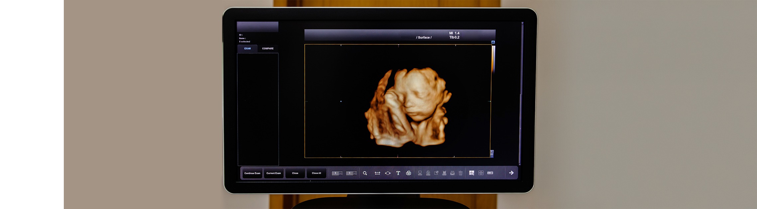The image size is (757, 209).
Task: Go to next page with arrow
Action: click(x=511, y=173)
